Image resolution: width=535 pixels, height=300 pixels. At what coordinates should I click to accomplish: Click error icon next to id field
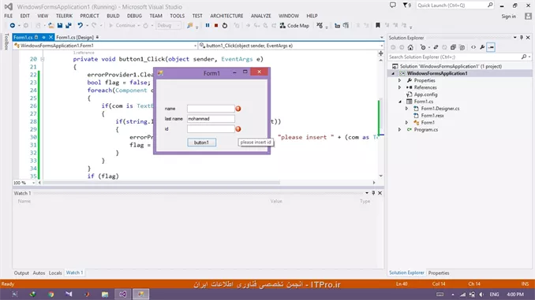(238, 129)
